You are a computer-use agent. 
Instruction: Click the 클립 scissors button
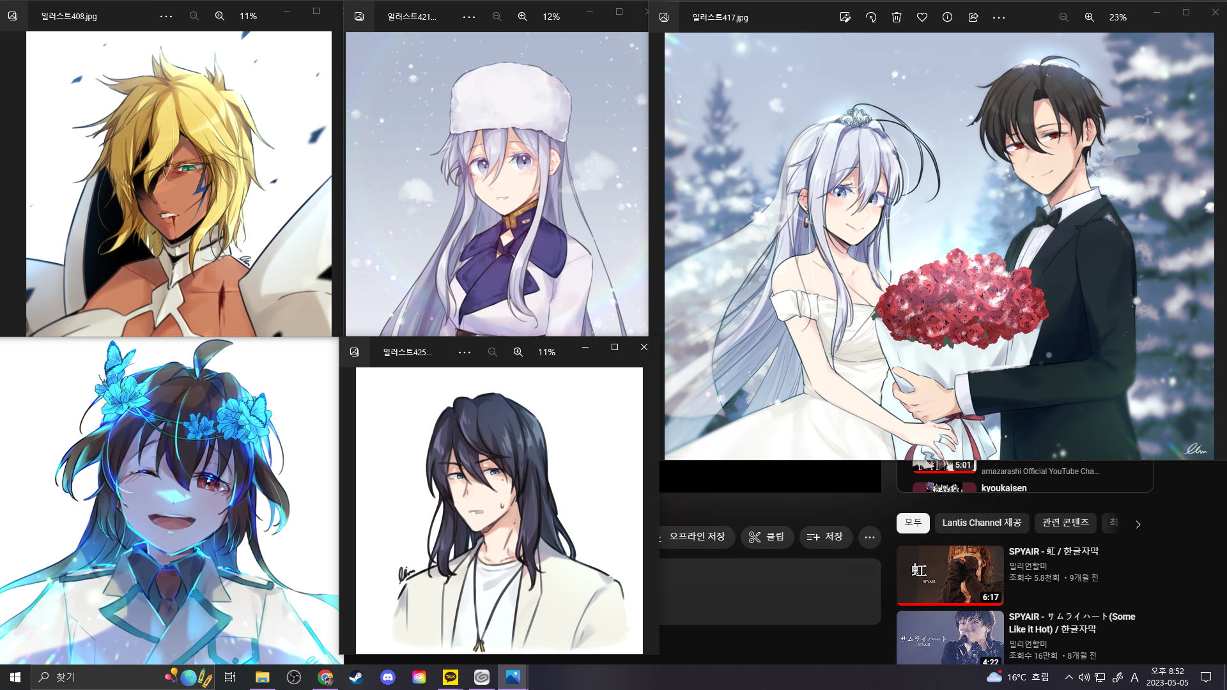(x=767, y=537)
